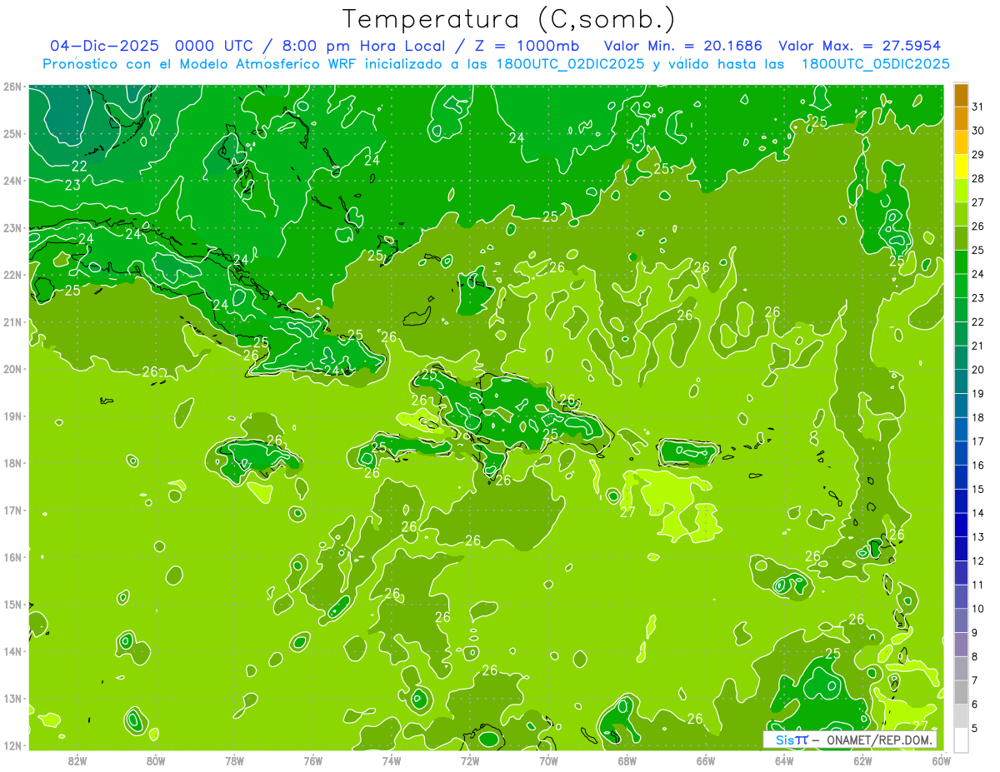Click the '19N' latitude axis label
Screen dimensions: 1000x772
[12, 416]
